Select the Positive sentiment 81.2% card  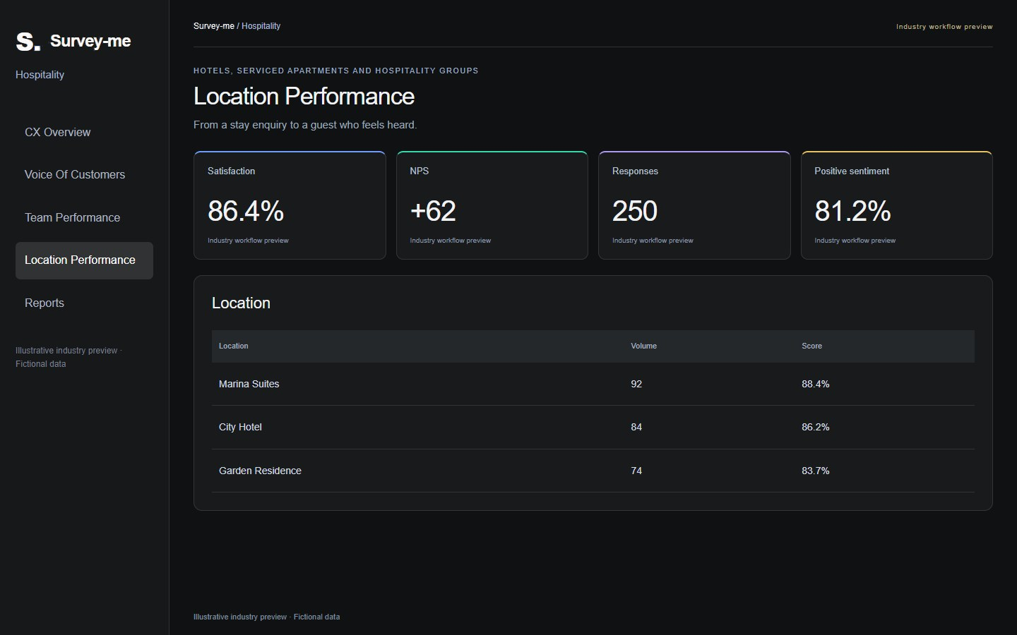(x=897, y=205)
